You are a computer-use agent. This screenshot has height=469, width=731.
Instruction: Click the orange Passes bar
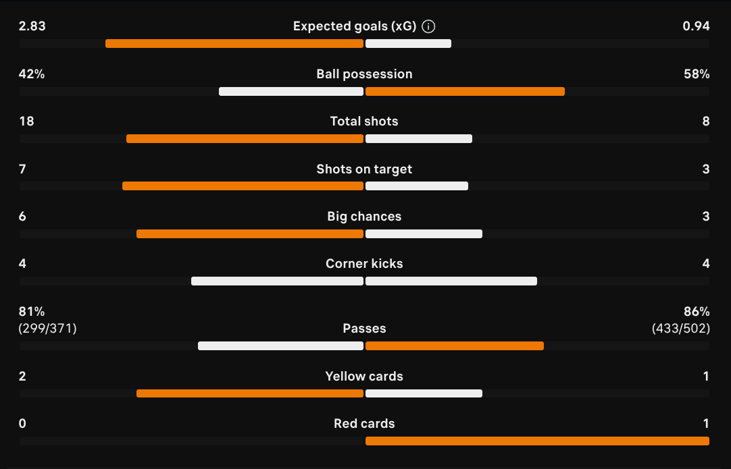pos(455,346)
